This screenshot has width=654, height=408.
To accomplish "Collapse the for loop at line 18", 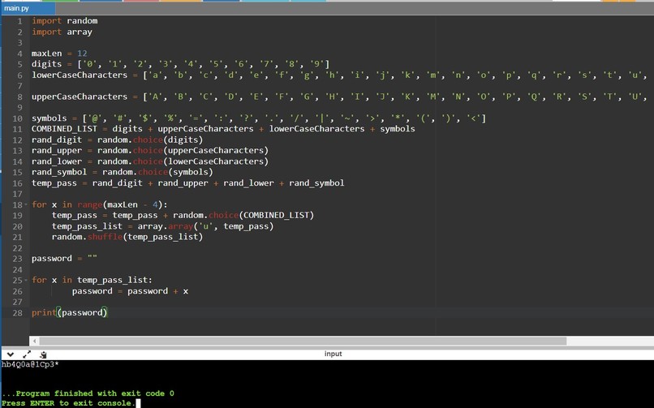I will coord(26,204).
